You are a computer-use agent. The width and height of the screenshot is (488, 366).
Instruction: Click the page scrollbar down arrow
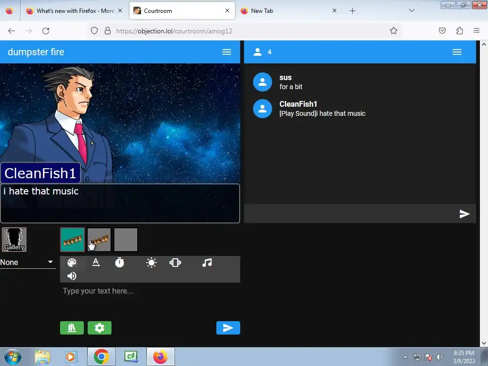(484, 343)
